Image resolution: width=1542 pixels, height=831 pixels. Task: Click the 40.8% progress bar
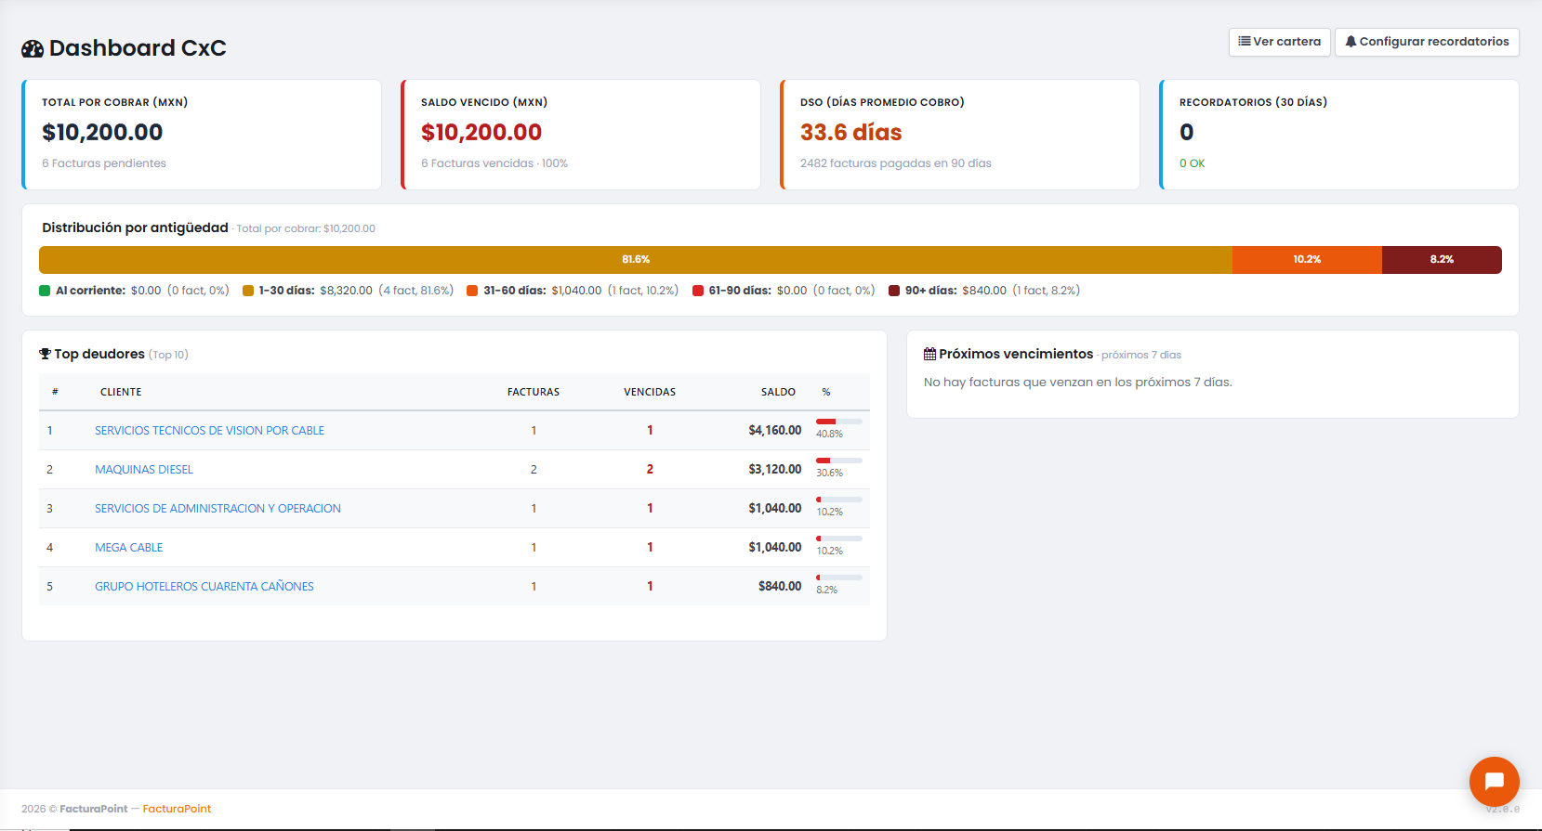point(839,422)
